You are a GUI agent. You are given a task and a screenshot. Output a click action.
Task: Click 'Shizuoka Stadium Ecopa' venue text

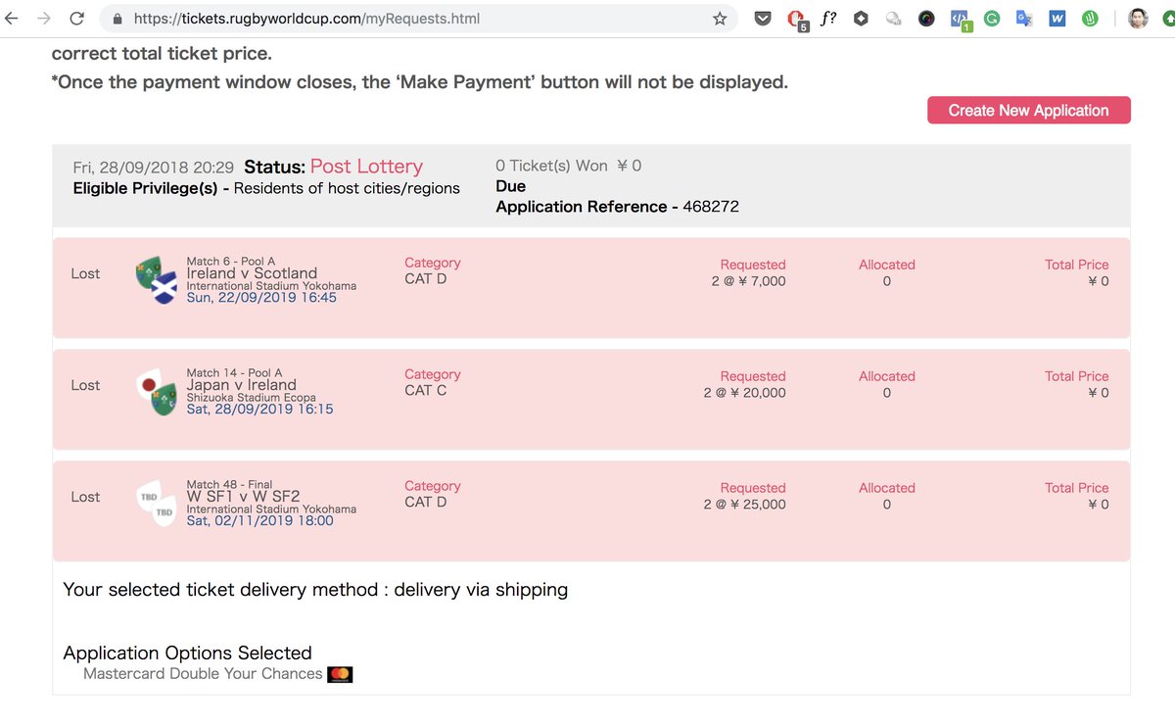pos(251,398)
